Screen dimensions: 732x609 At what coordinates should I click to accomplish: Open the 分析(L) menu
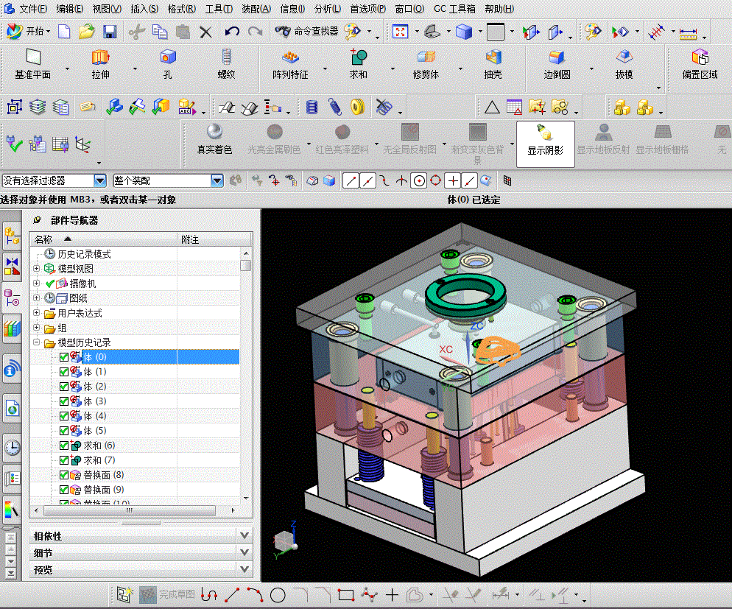tap(327, 9)
